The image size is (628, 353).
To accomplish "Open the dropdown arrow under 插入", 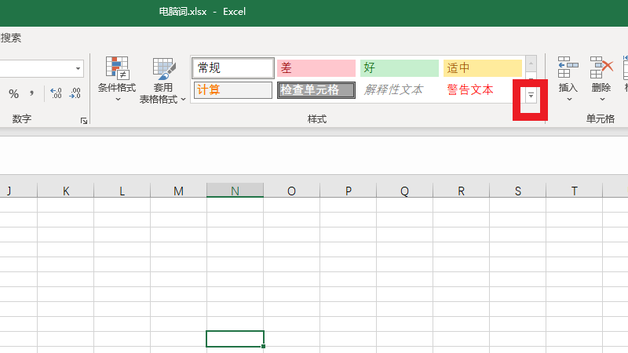I will pyautogui.click(x=568, y=100).
